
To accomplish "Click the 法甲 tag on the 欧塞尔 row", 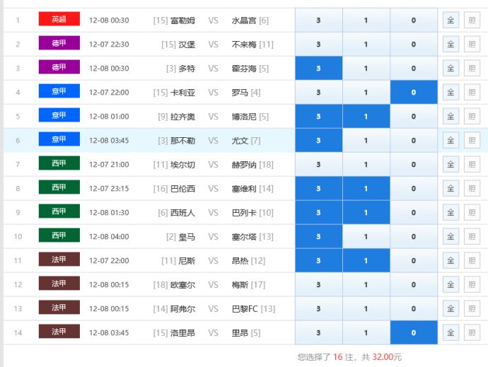I will click(x=59, y=284).
